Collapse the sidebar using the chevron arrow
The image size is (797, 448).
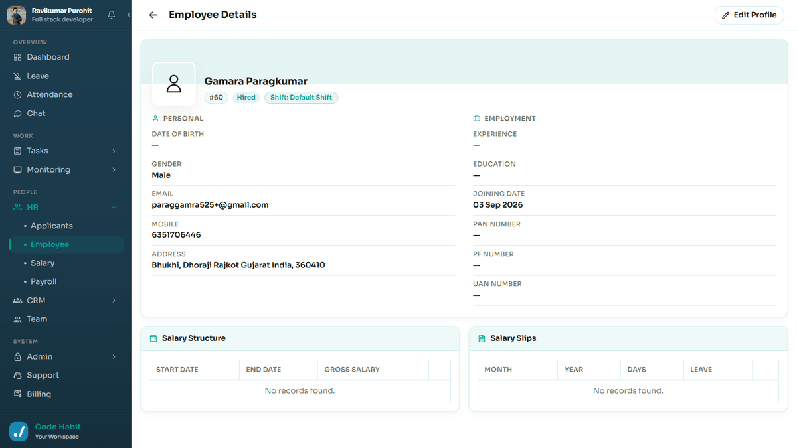[x=128, y=15]
